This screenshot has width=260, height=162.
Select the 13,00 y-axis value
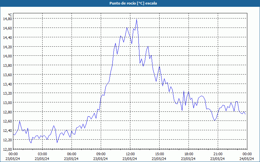click(7, 103)
